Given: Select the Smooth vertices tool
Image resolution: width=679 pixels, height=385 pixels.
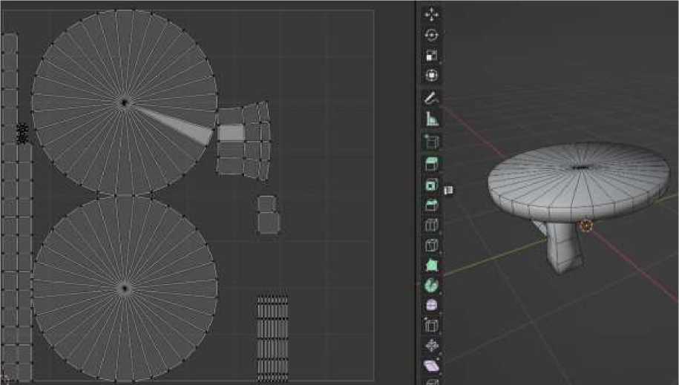Looking at the screenshot, I should pyautogui.click(x=431, y=305).
